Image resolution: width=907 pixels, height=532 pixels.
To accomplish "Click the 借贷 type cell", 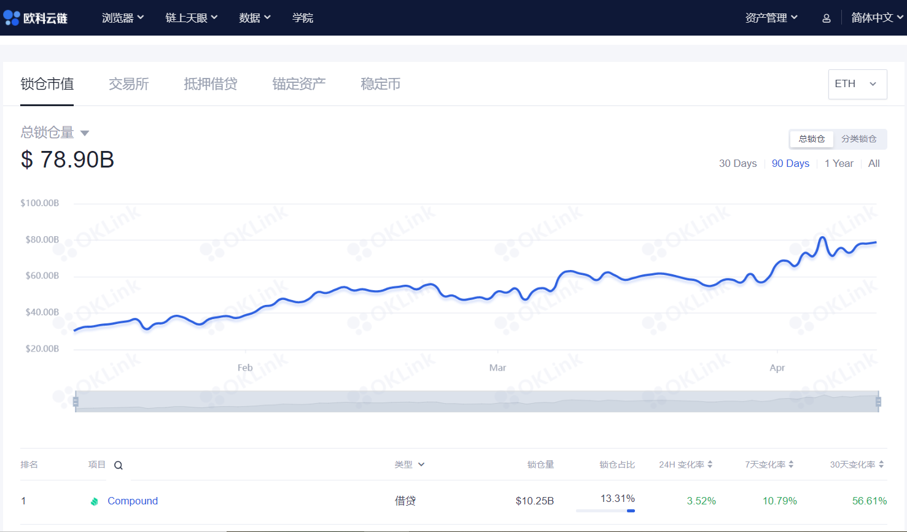I will coord(405,501).
